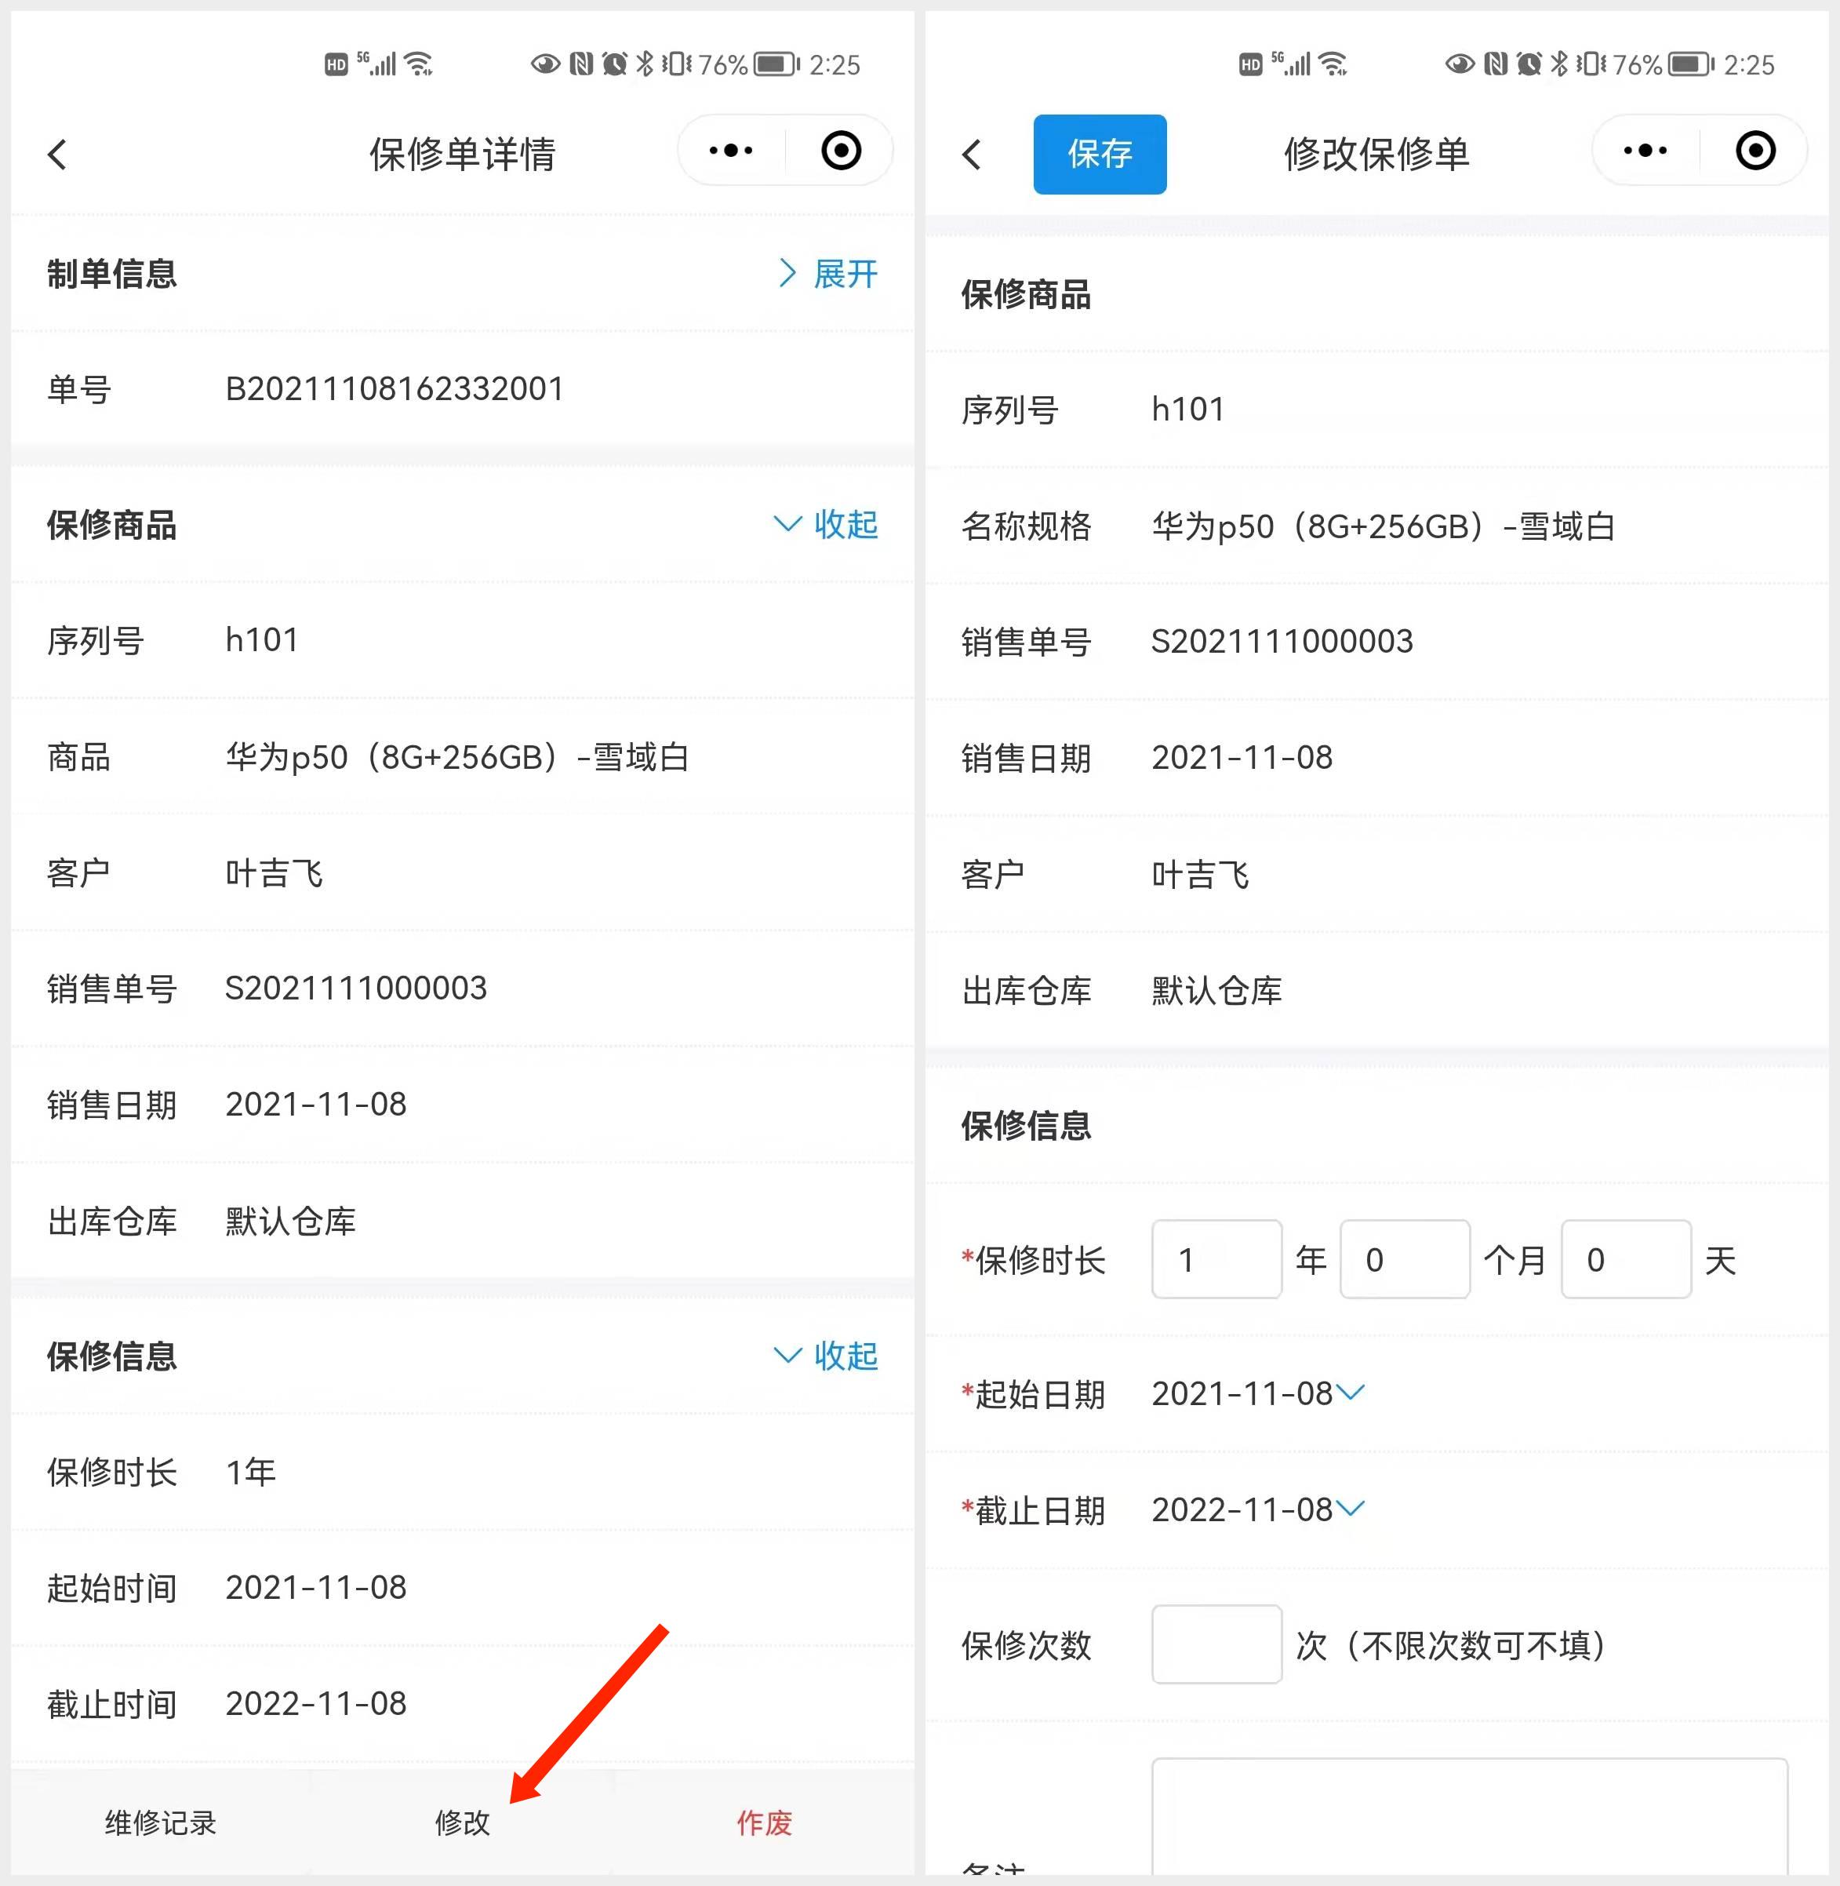Tap the close-circle icon on 保修单详情 screen

(x=841, y=151)
